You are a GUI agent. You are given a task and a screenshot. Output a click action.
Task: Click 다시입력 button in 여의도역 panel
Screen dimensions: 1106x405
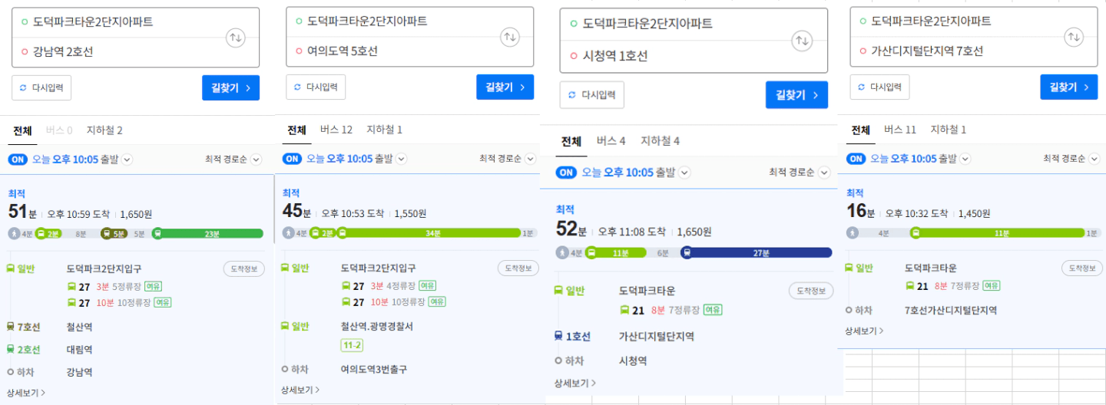tap(316, 87)
